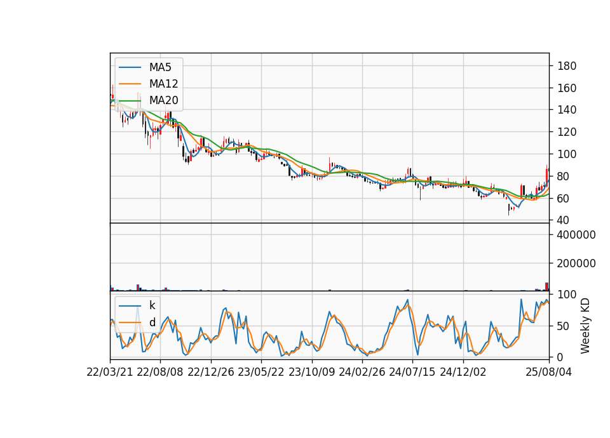
Task: Click the 24/07/15 date label
Action: pos(412,372)
